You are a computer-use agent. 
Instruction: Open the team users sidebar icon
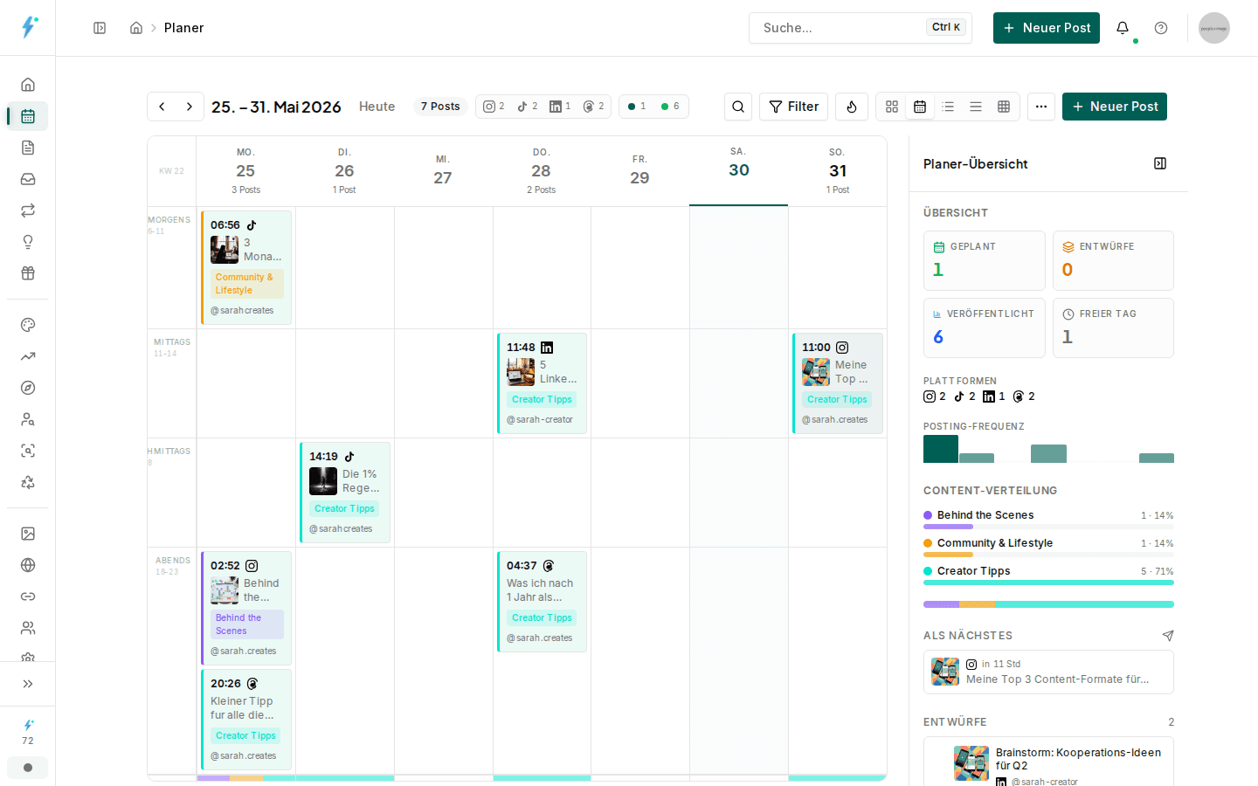pos(28,628)
